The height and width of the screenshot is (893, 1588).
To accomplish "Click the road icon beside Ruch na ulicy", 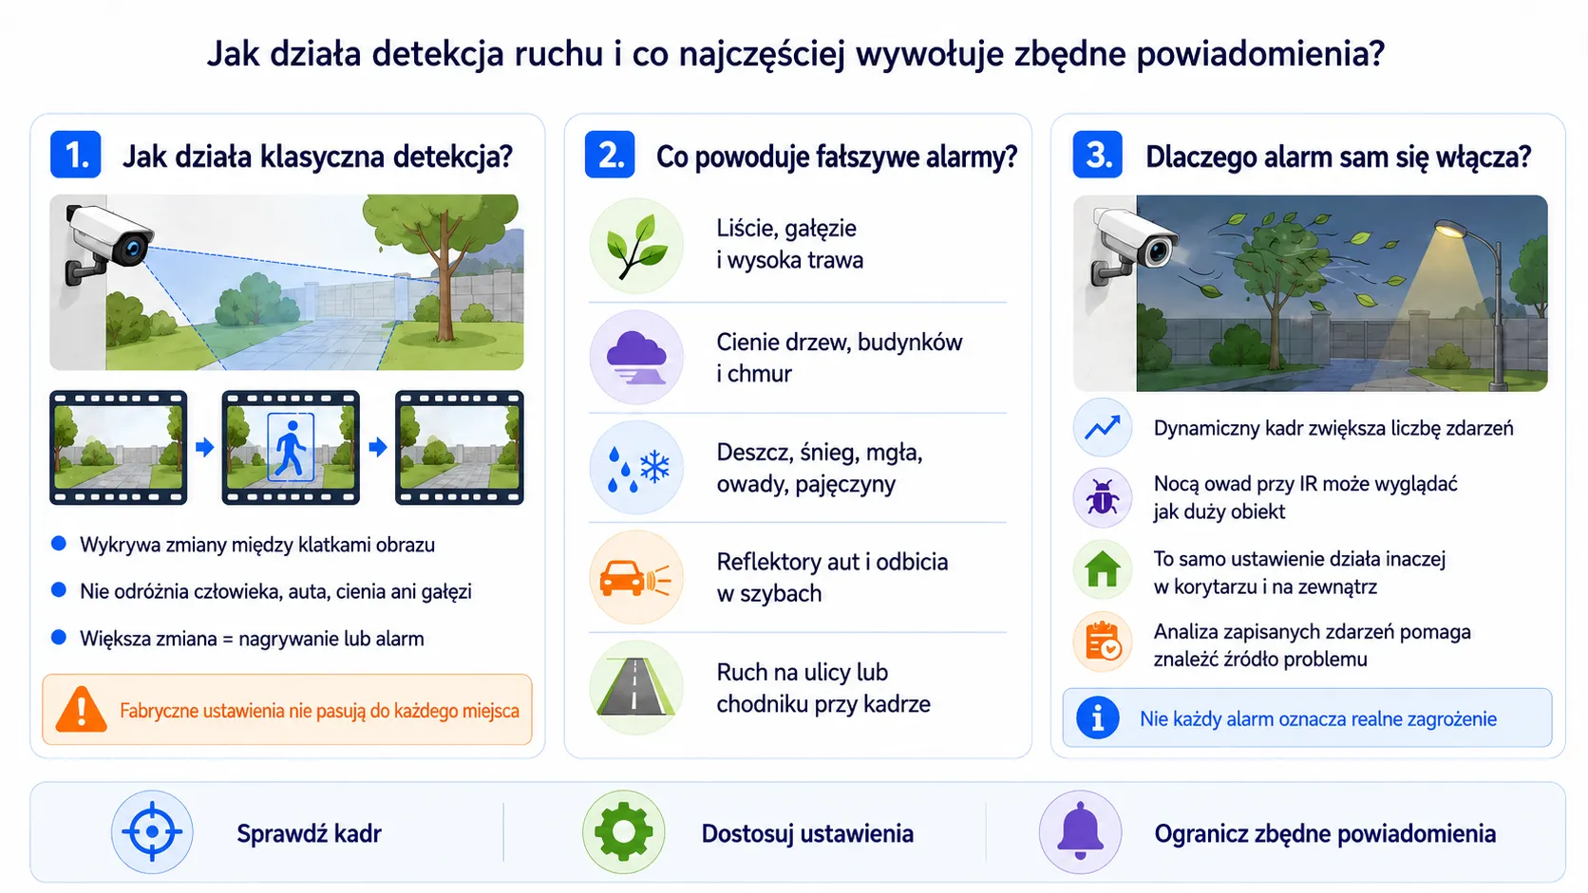I will coord(636,687).
